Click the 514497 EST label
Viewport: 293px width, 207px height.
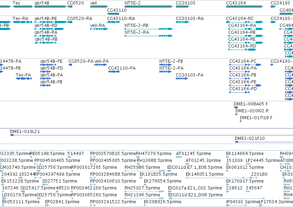tap(76, 154)
